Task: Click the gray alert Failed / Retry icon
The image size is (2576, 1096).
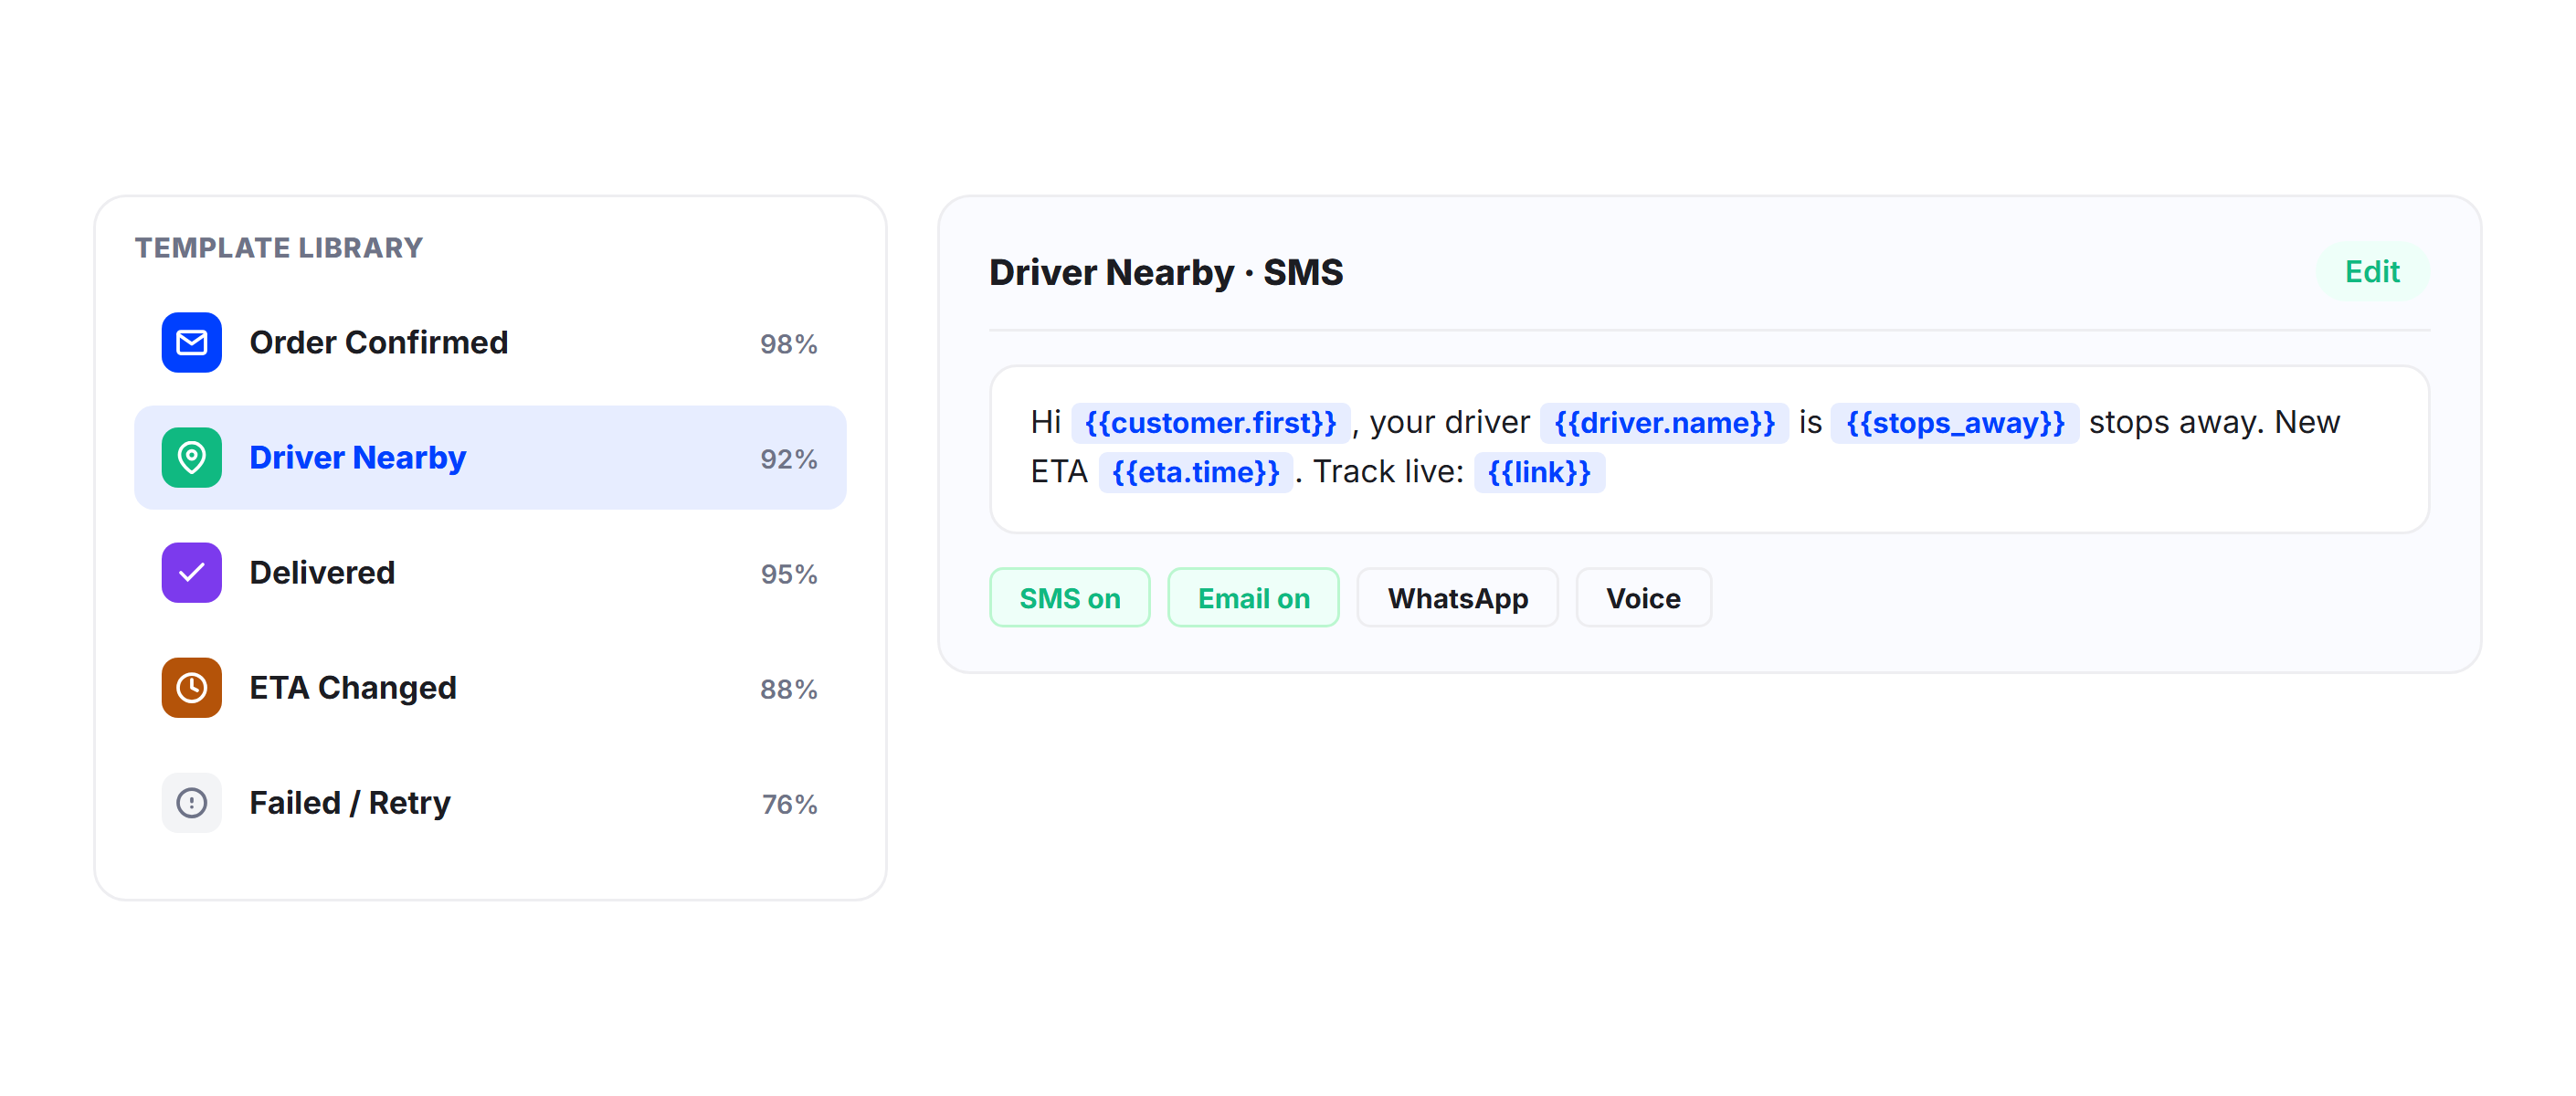Action: pyautogui.click(x=191, y=803)
